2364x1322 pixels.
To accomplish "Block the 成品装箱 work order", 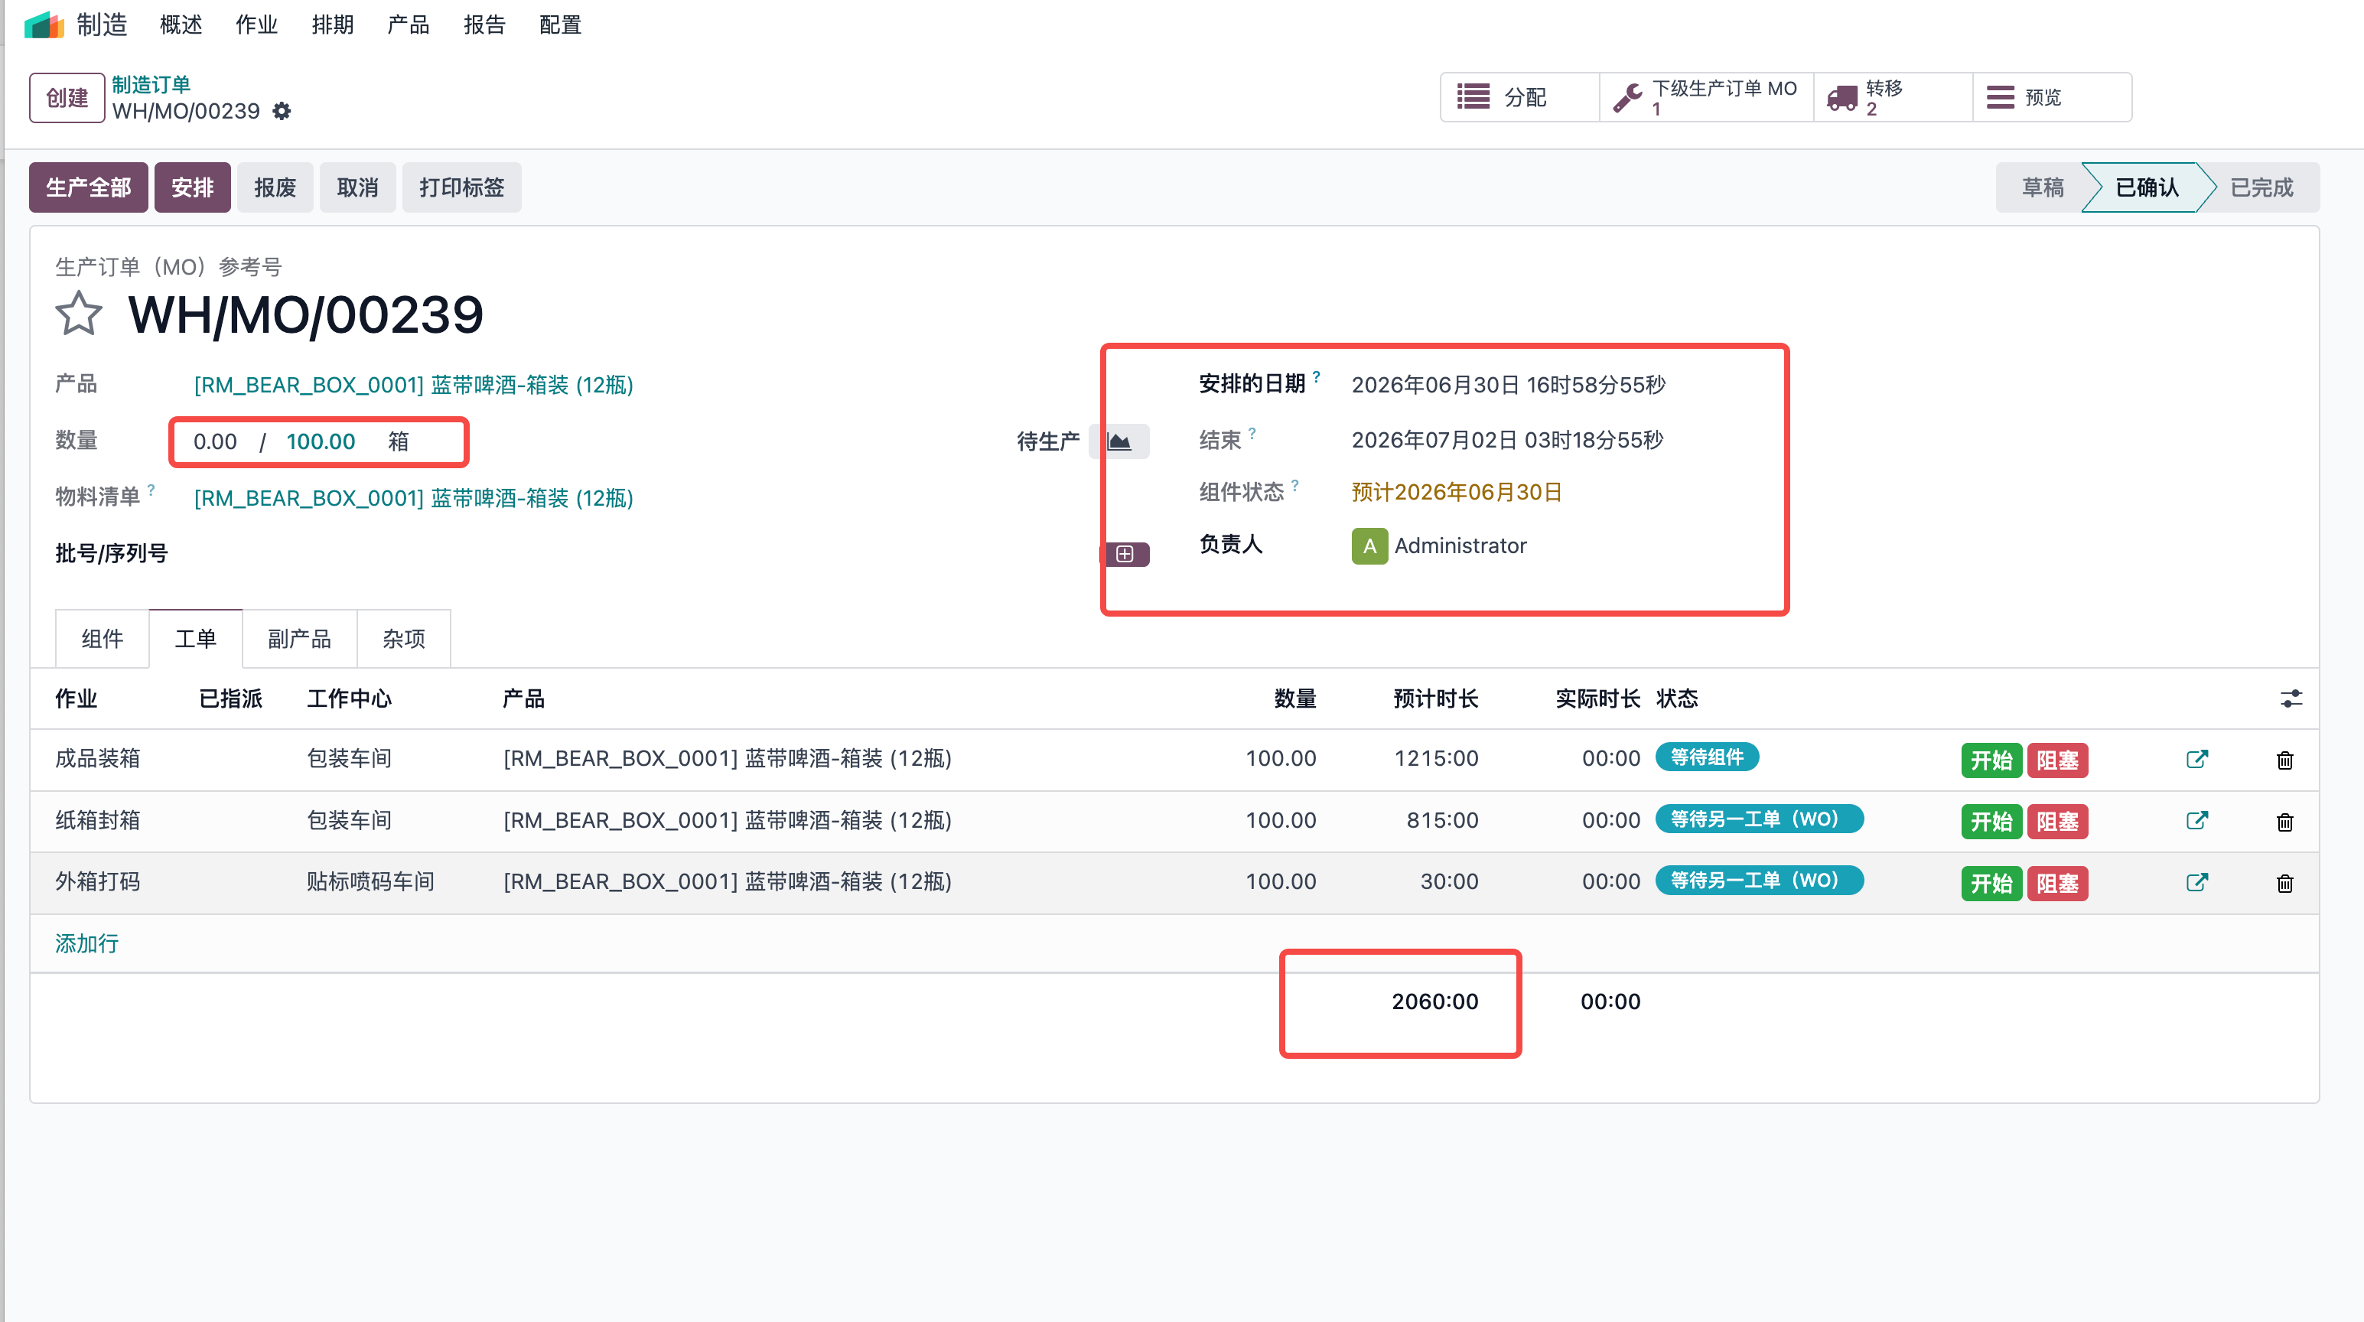I will point(2057,760).
